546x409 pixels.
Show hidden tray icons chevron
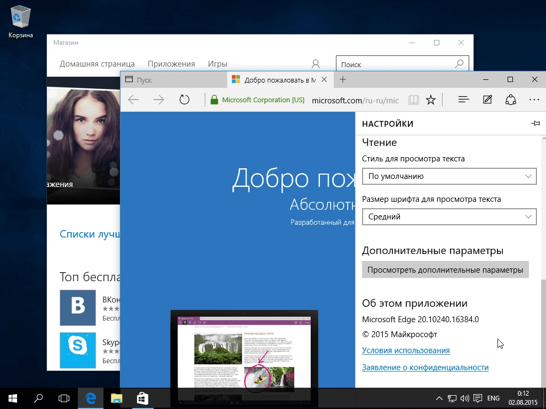coord(439,398)
